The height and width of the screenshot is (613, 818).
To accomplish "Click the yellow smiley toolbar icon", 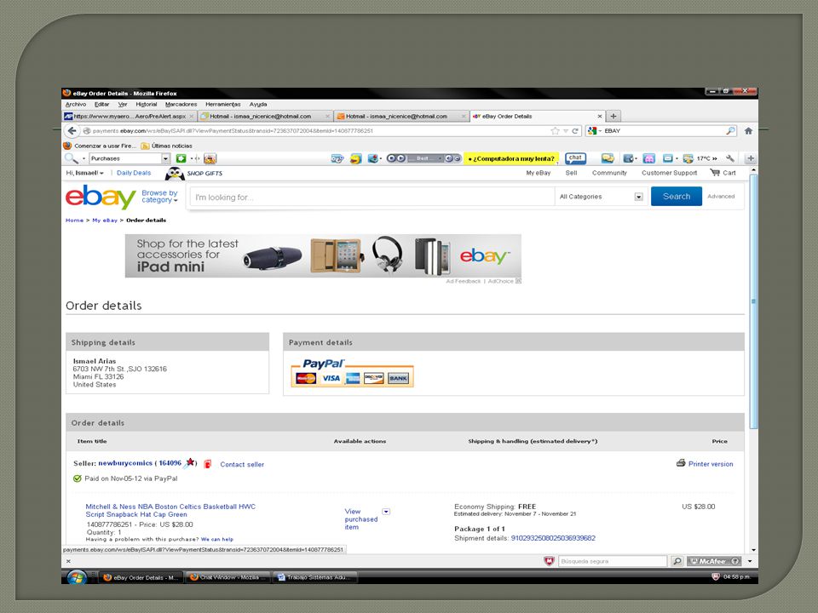I will point(356,158).
